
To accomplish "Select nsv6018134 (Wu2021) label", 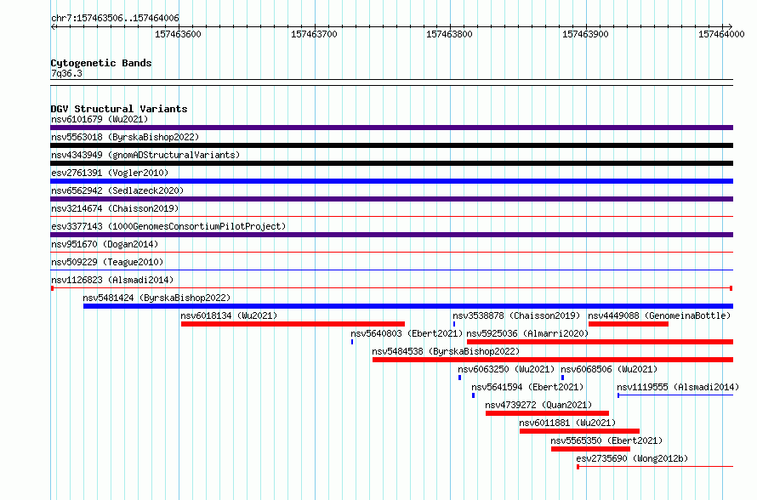I will pos(229,315).
